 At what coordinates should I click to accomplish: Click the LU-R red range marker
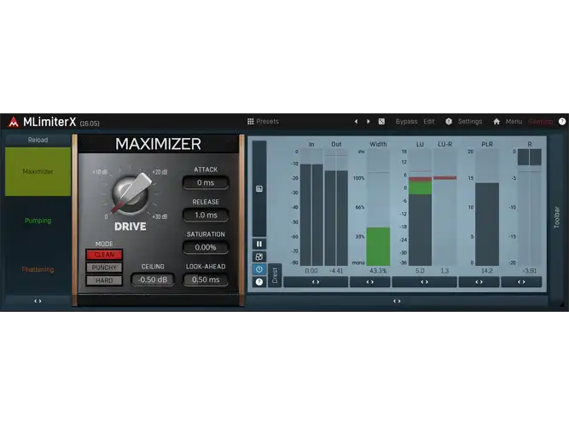point(445,178)
